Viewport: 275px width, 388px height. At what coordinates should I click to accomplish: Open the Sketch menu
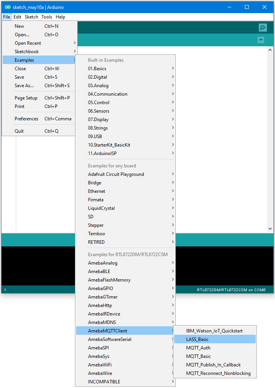pyautogui.click(x=31, y=17)
